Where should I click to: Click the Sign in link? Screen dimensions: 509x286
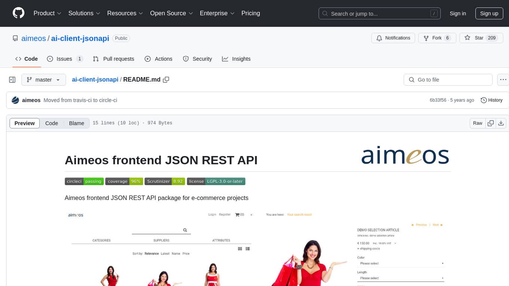(x=458, y=13)
